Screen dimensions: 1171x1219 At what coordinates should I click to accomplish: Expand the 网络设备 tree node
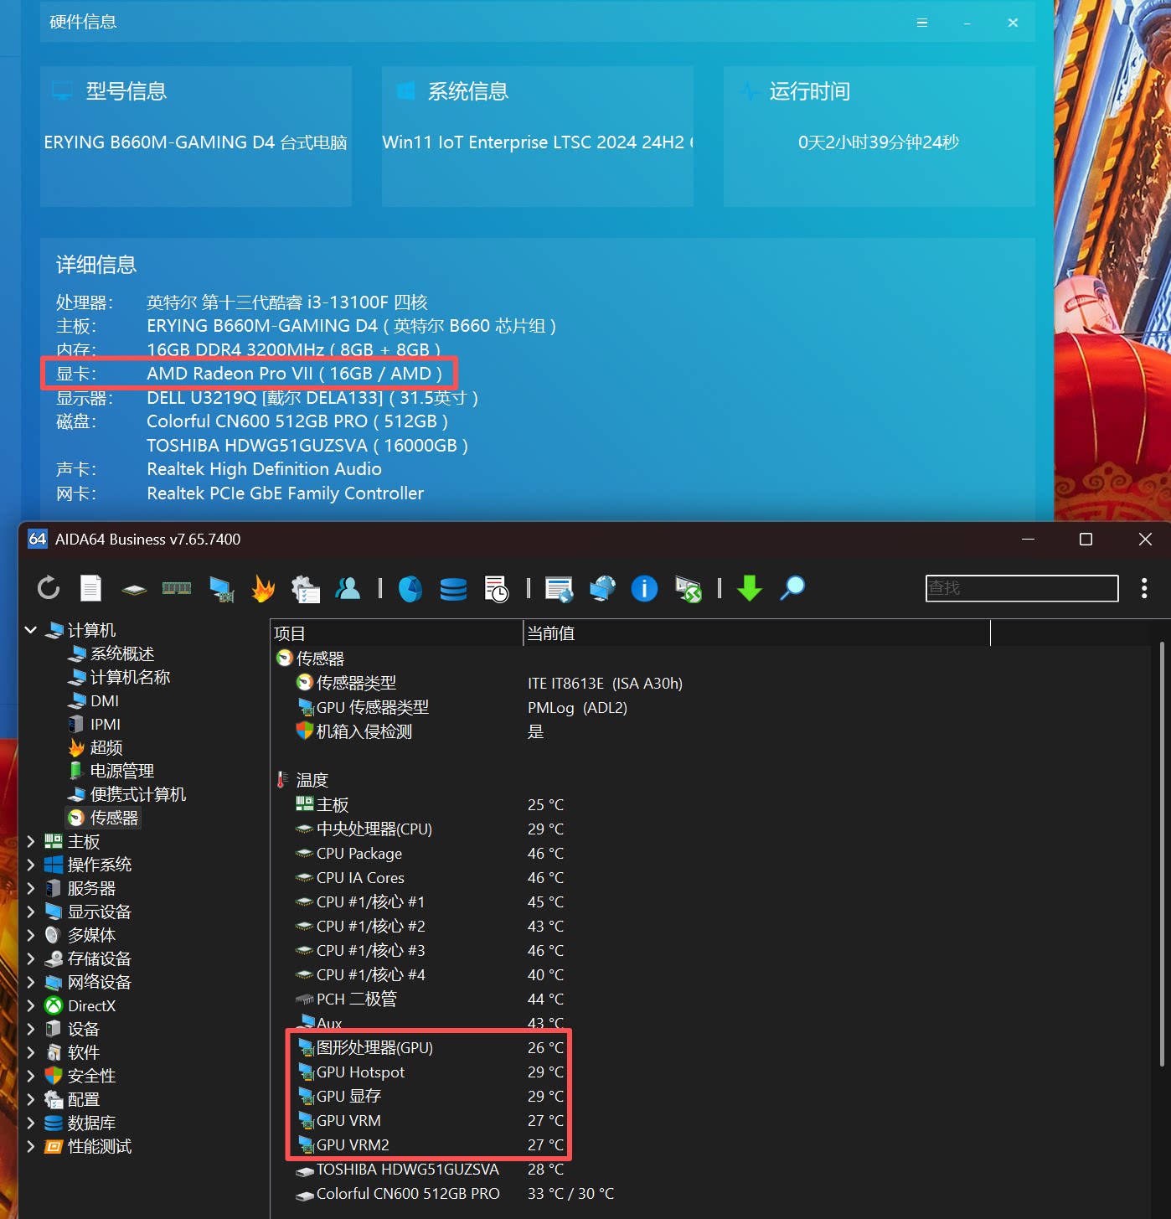(31, 982)
